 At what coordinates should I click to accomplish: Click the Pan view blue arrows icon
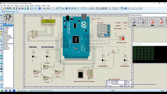click(x=66, y=8)
